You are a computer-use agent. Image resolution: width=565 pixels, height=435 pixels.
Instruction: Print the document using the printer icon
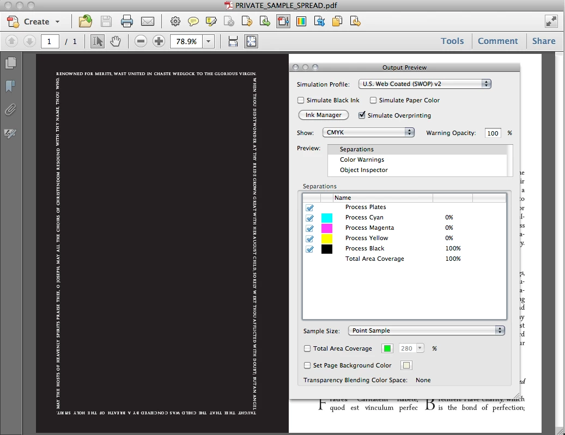[126, 22]
